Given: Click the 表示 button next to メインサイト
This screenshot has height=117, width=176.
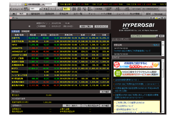Looking at the screenshot, I should tap(162, 36).
